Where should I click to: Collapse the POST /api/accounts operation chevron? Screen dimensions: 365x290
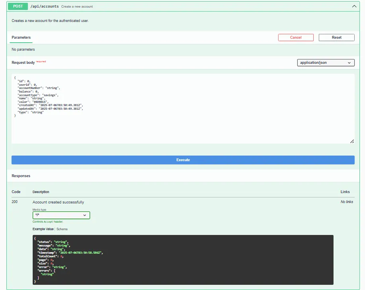click(x=354, y=6)
